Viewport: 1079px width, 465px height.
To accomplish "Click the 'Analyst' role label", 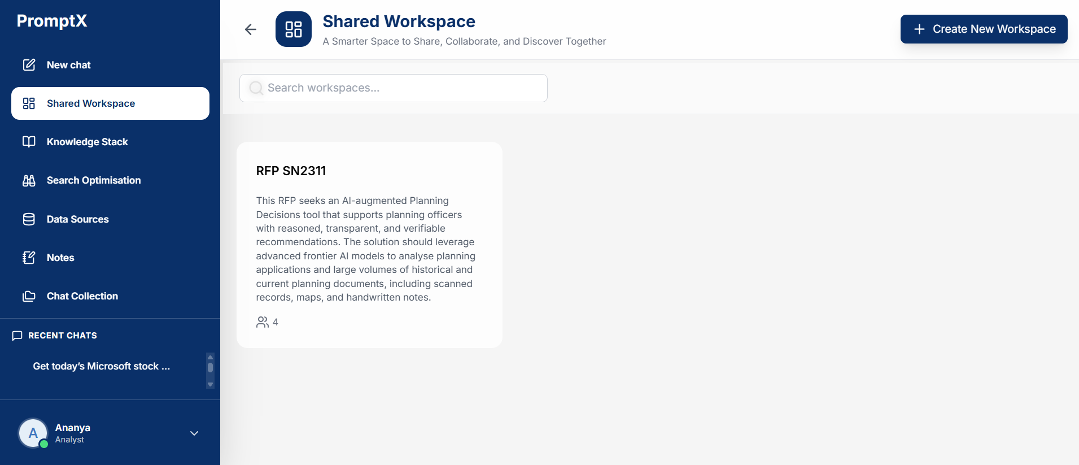I will pyautogui.click(x=69, y=440).
